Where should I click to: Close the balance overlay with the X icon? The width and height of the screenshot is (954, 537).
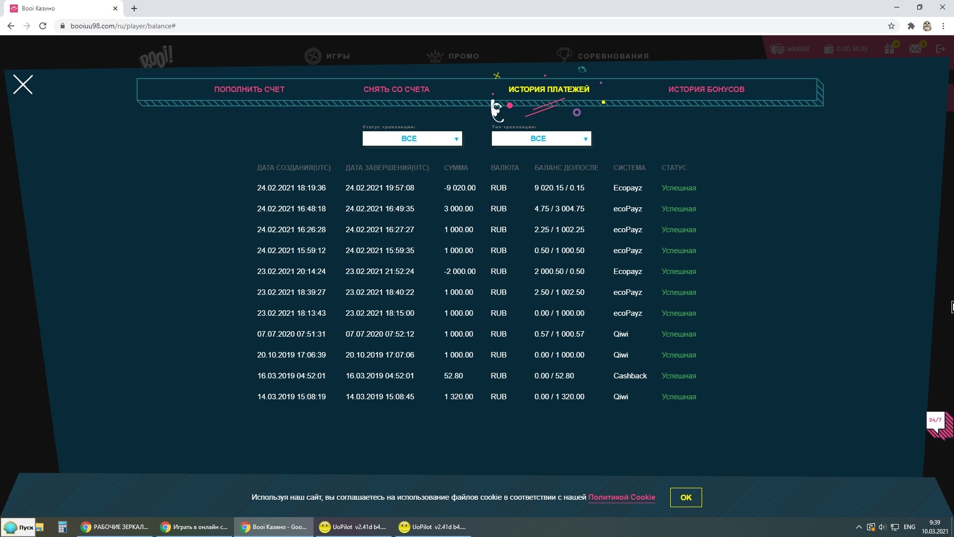coord(23,85)
